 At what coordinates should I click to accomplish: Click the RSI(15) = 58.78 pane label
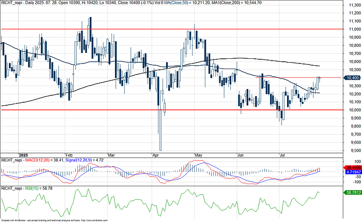tap(39, 188)
